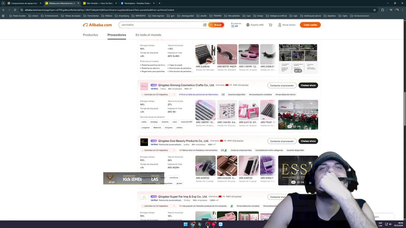Open Qingdao Essi Beauty Products Co. link

pos(183,141)
